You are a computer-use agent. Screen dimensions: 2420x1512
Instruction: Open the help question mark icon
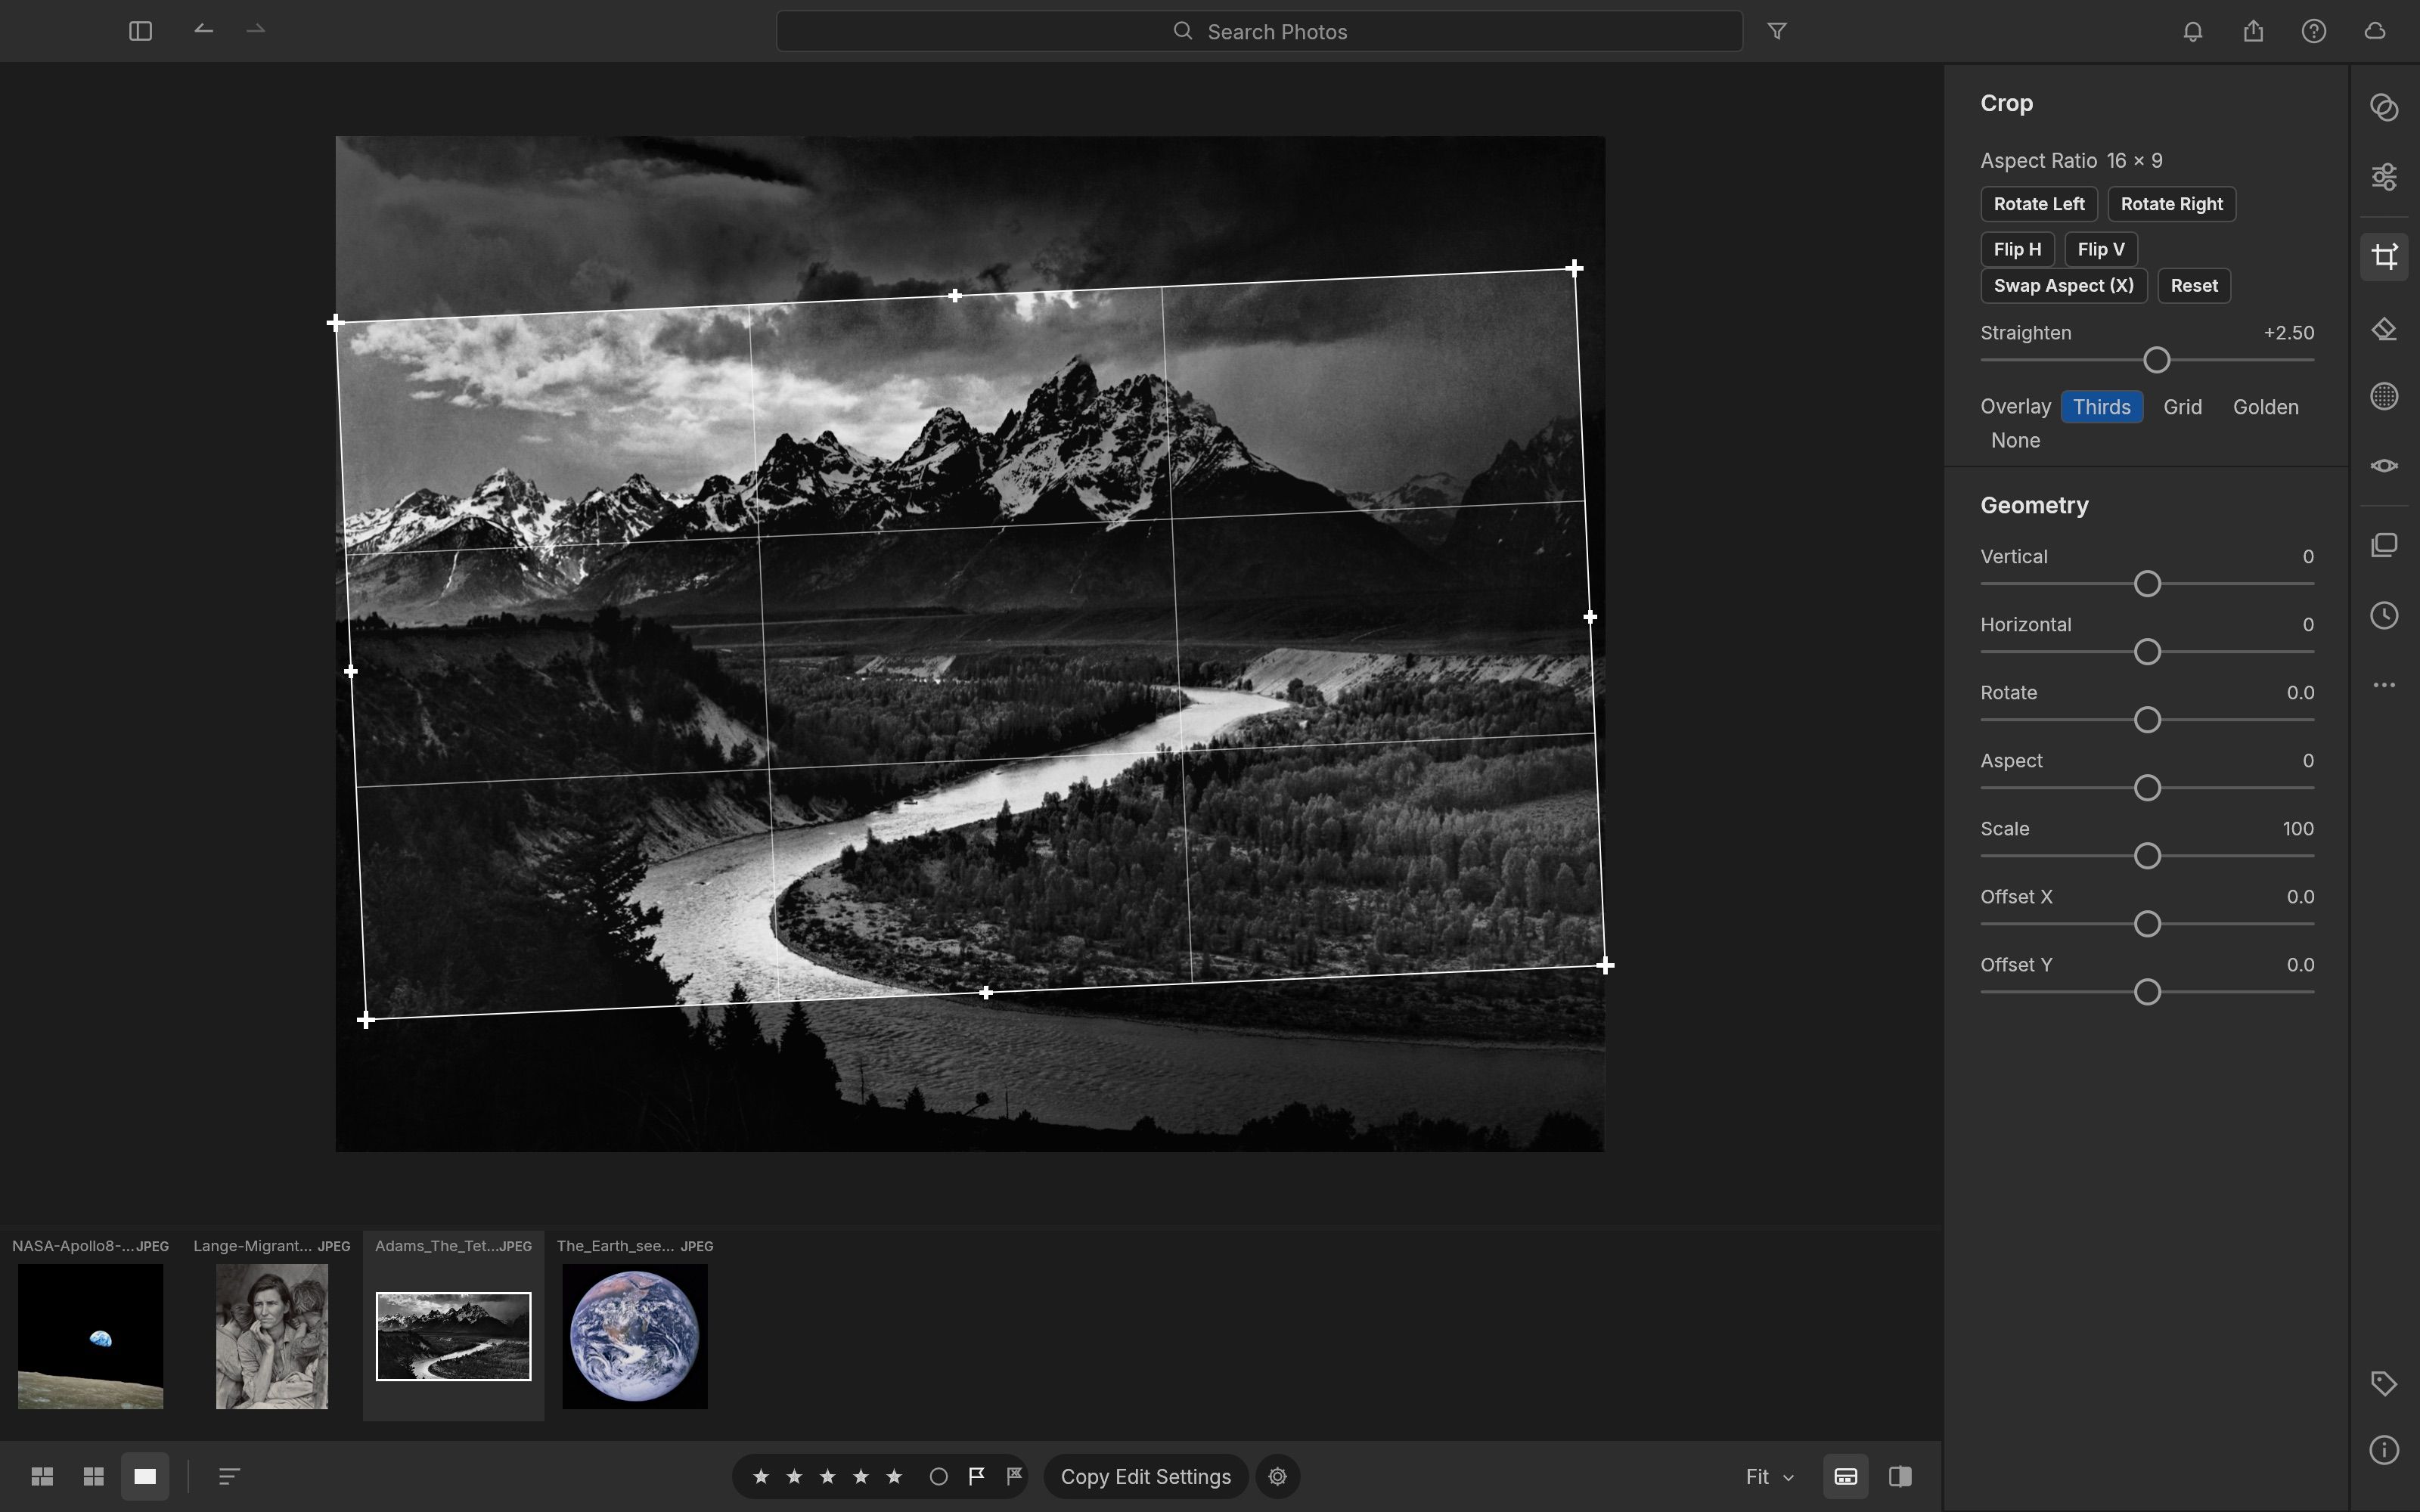click(2314, 31)
